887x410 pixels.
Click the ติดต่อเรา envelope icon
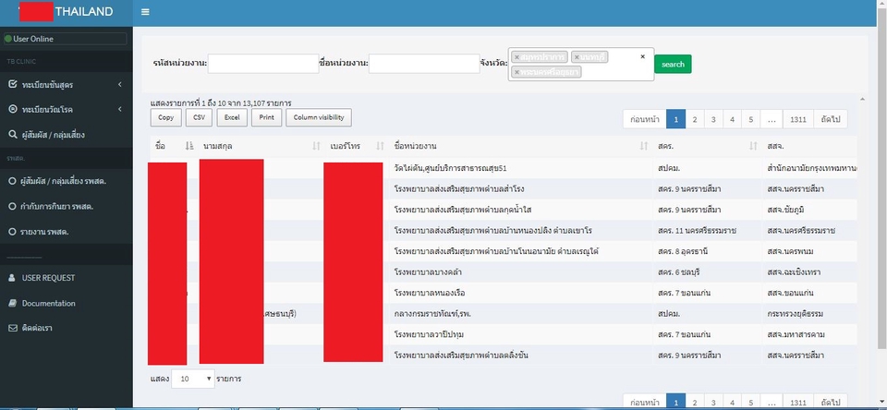click(x=12, y=328)
